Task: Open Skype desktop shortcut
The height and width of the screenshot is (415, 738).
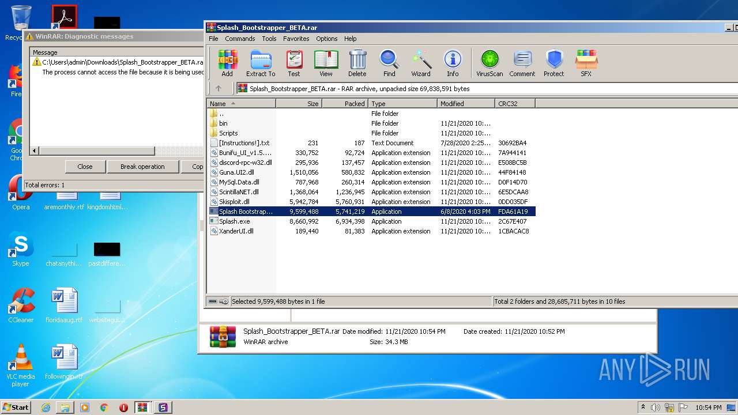Action: pyautogui.click(x=21, y=250)
